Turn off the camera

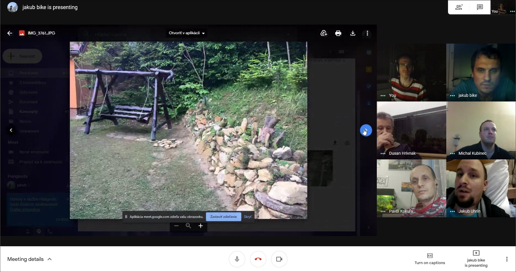pos(279,259)
